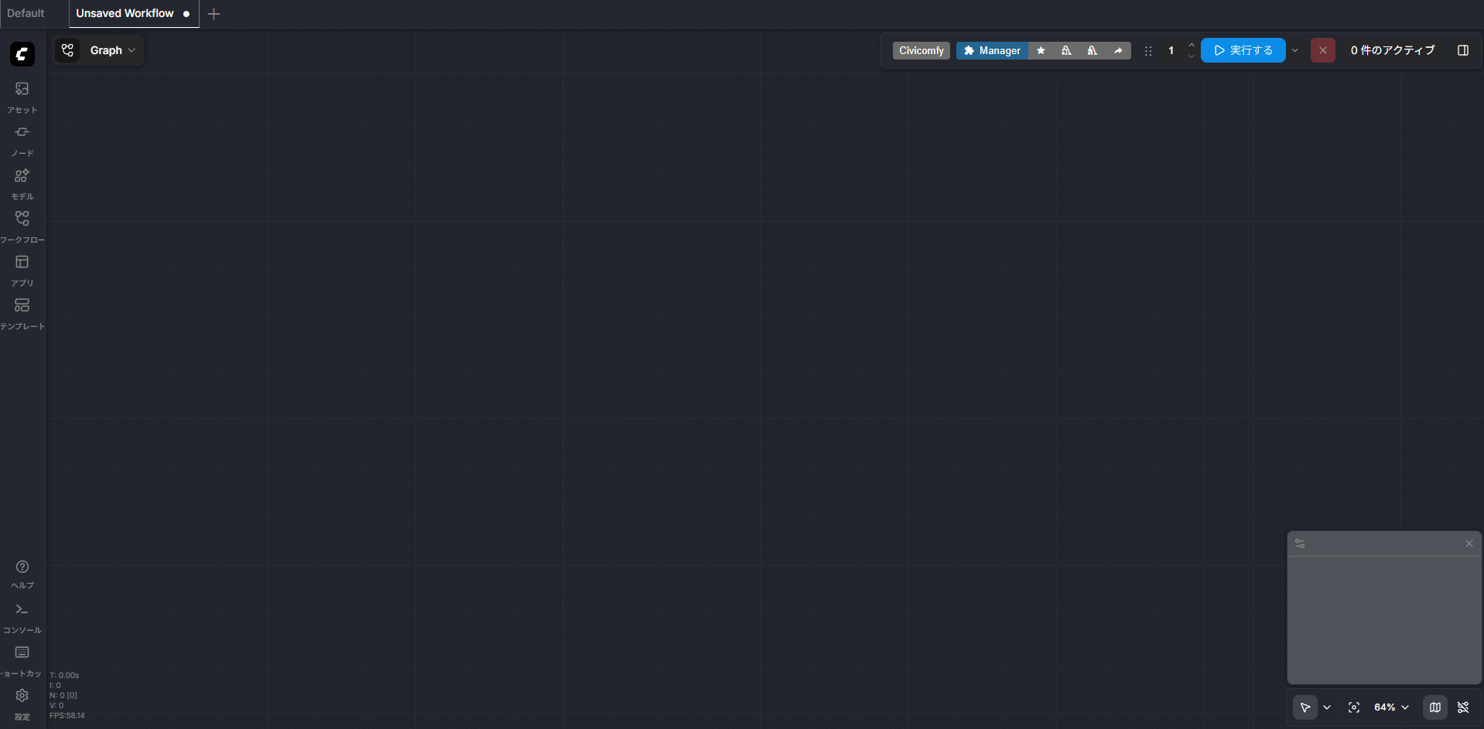
Task: Open Settings (設定) gear icon
Action: (22, 702)
